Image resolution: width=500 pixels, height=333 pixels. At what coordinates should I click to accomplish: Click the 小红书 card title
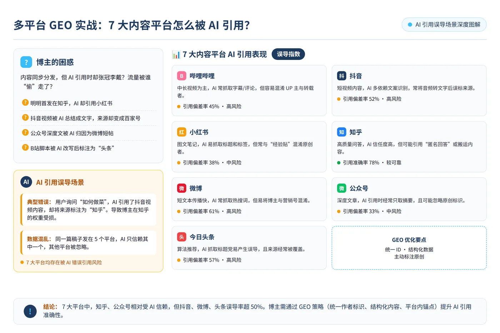tap(199, 132)
